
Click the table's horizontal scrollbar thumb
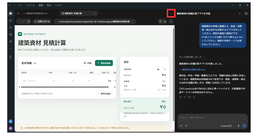pos(65,87)
